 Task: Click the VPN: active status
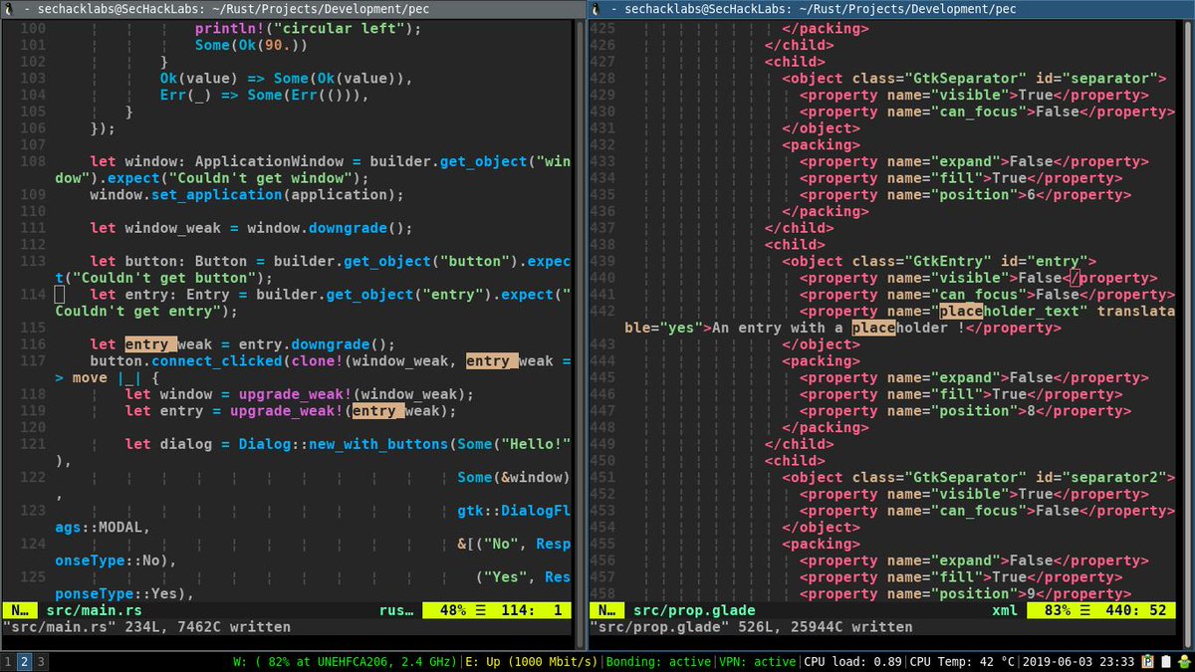(757, 662)
